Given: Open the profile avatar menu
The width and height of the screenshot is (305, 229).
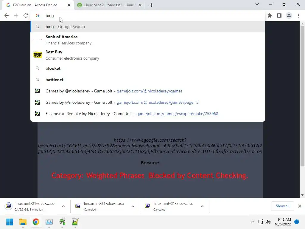Looking at the screenshot, I should point(289,16).
